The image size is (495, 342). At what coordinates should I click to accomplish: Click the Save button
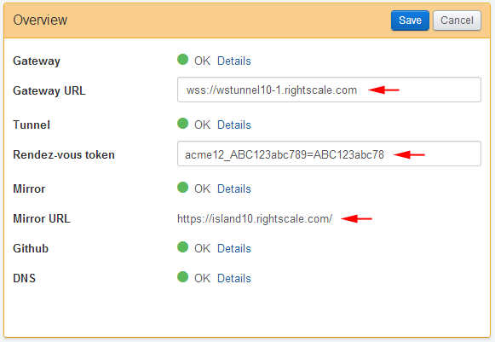point(410,20)
